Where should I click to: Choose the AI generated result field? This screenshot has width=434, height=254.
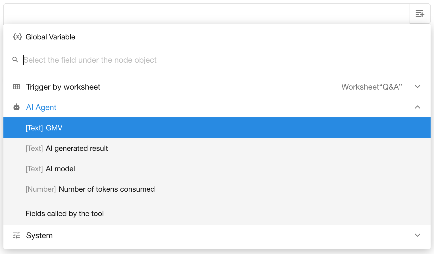click(x=77, y=149)
